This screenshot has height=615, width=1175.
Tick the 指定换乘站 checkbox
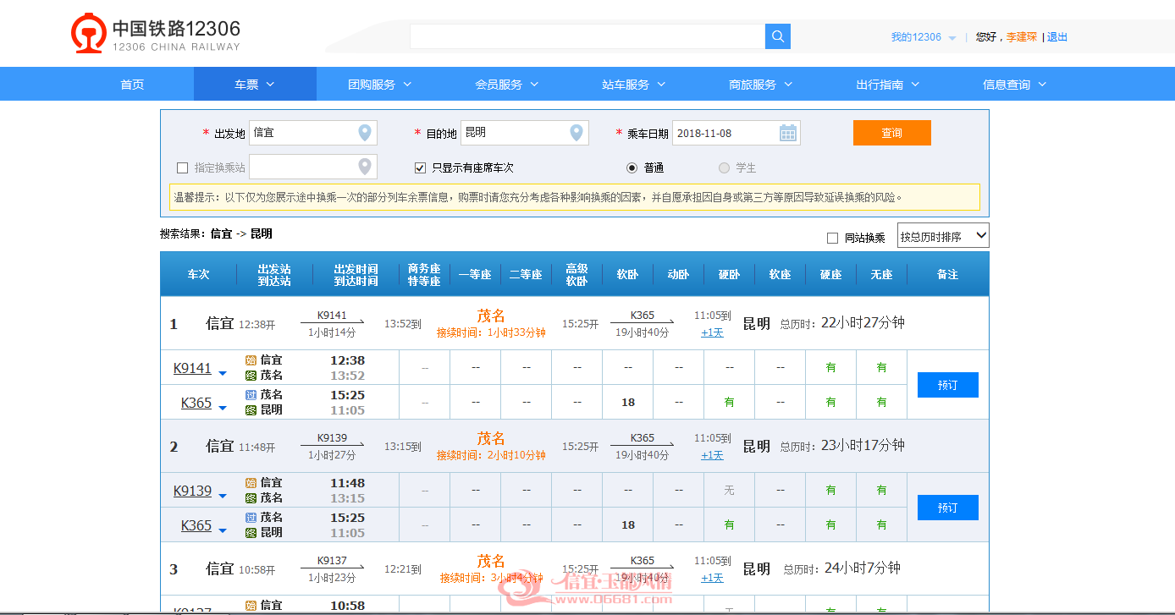click(183, 167)
